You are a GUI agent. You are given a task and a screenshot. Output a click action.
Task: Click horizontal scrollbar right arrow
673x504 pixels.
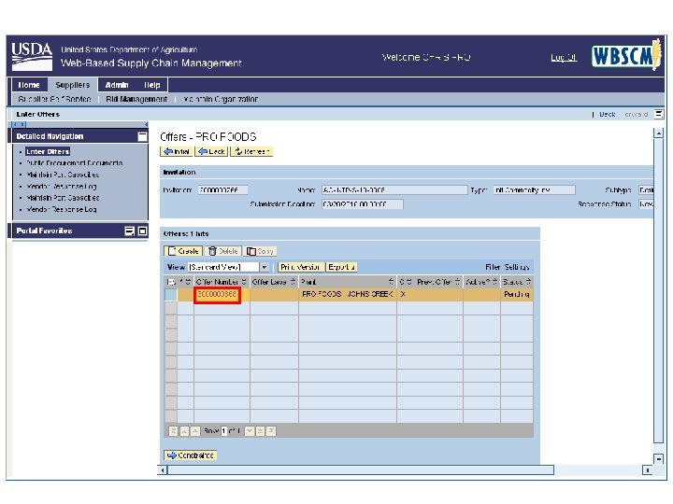pyautogui.click(x=648, y=470)
